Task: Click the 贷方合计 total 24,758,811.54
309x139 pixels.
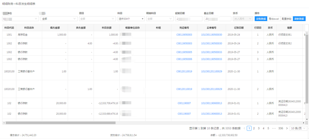Action: [x=123, y=135]
